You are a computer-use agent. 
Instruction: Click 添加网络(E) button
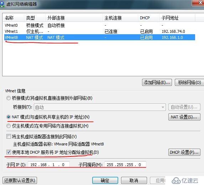[157, 82]
